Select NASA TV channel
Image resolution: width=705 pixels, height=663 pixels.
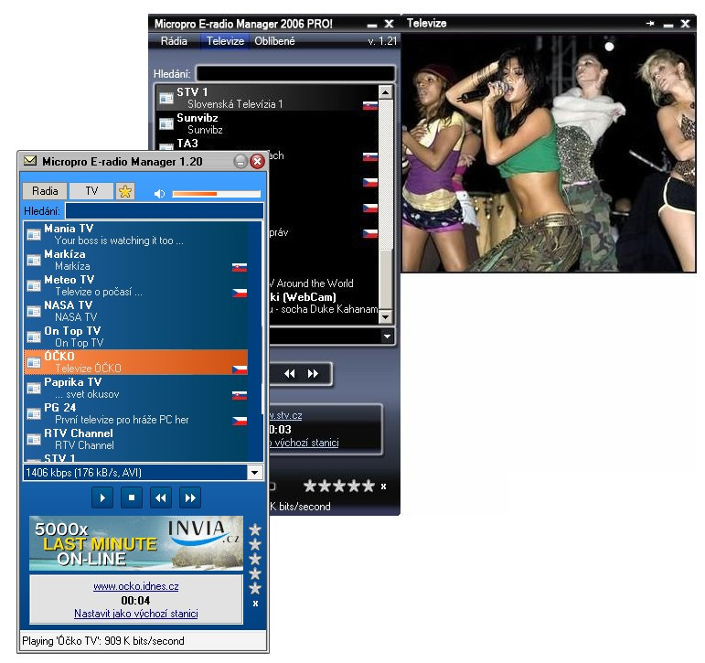[135, 311]
